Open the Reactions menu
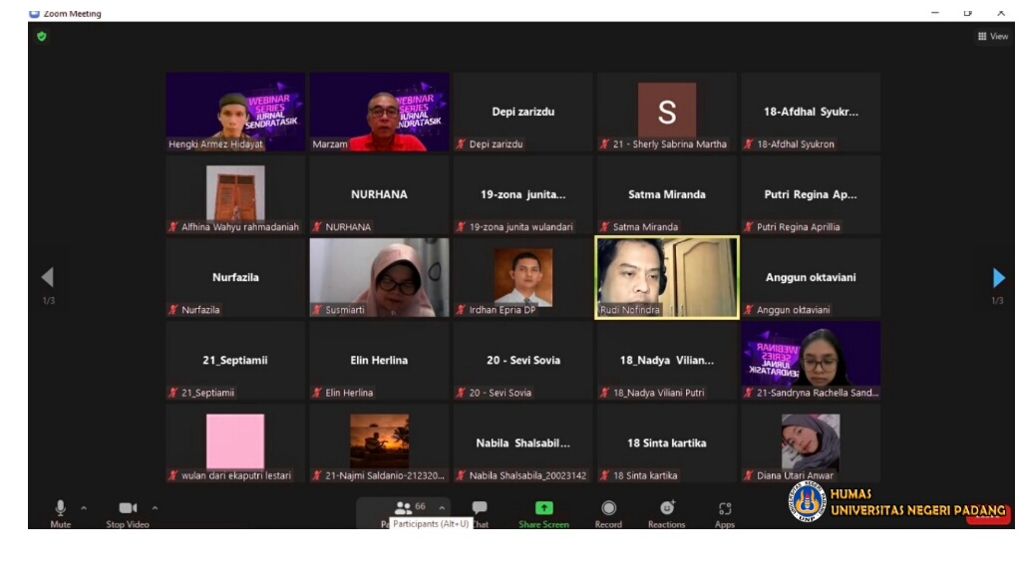The height and width of the screenshot is (582, 1020). coord(667,508)
